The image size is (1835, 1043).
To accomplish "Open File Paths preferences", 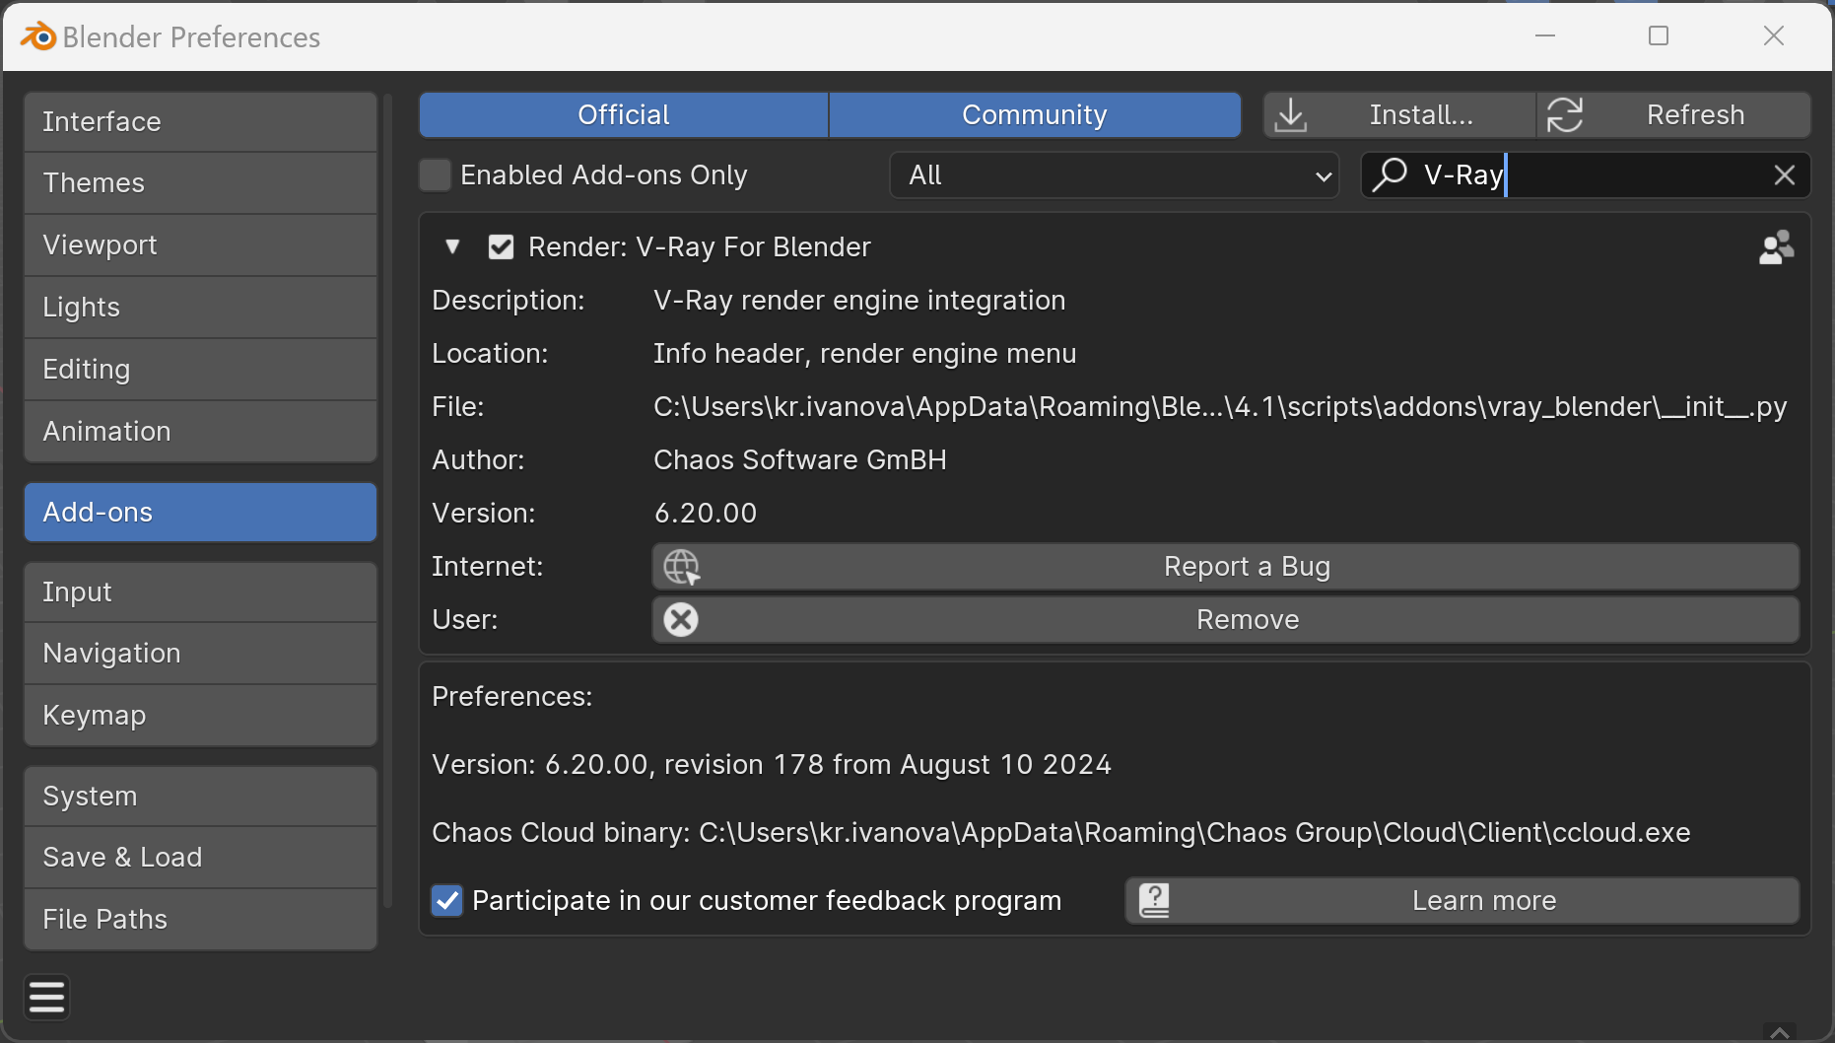I will pos(201,920).
